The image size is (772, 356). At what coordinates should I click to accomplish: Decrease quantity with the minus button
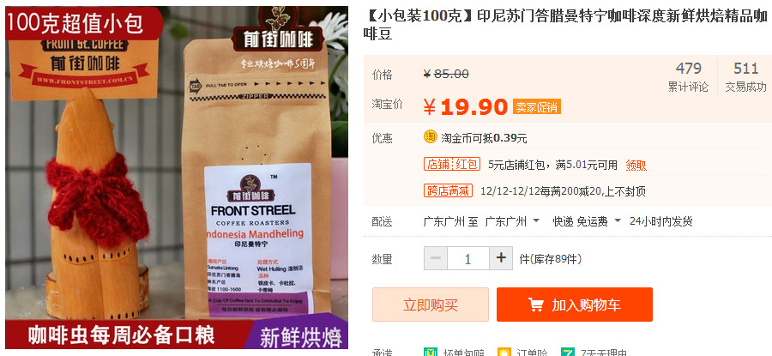pyautogui.click(x=436, y=258)
